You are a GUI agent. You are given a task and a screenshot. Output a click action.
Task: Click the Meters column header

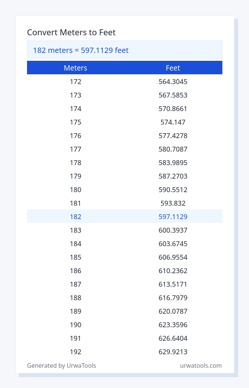tap(75, 68)
